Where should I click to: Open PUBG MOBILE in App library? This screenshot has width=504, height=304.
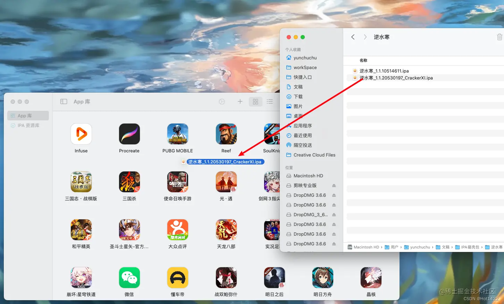click(x=178, y=134)
